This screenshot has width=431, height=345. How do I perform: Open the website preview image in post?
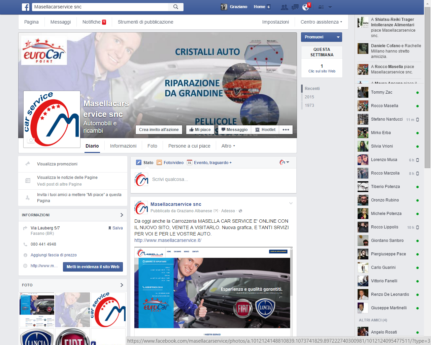pyautogui.click(x=213, y=291)
